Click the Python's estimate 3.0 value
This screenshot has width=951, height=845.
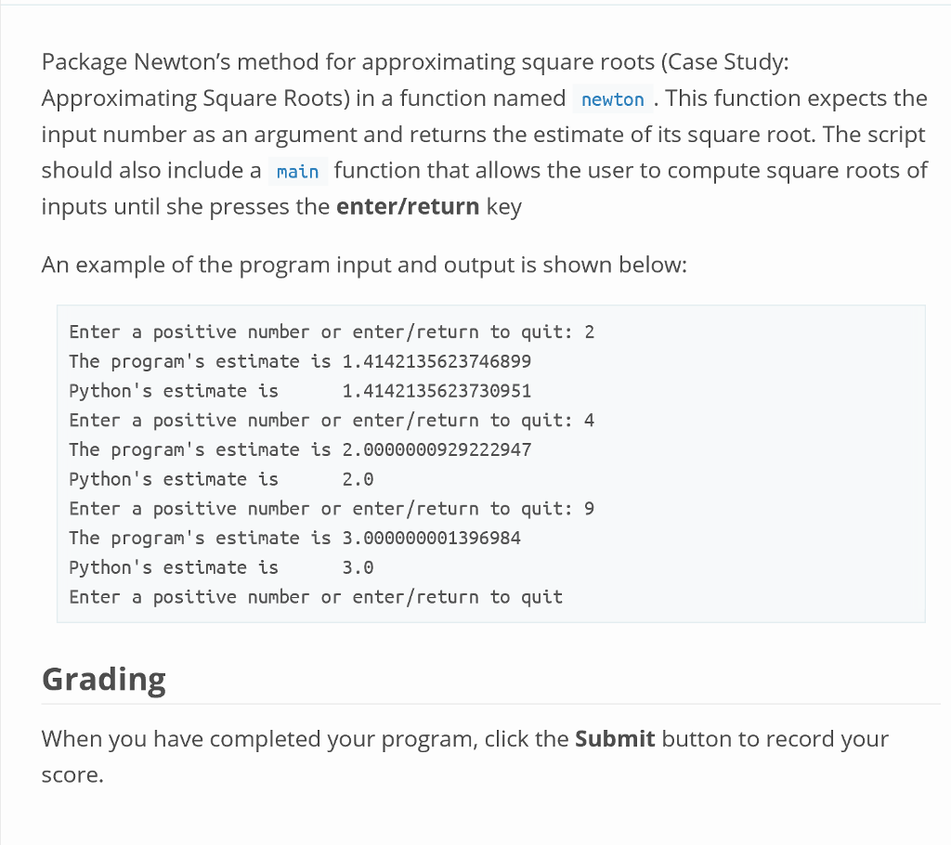pos(358,567)
